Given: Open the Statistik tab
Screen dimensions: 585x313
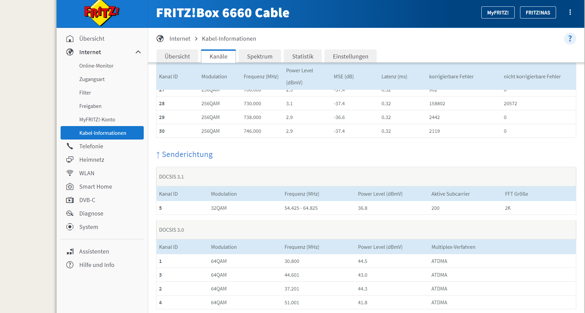Looking at the screenshot, I should coord(303,56).
